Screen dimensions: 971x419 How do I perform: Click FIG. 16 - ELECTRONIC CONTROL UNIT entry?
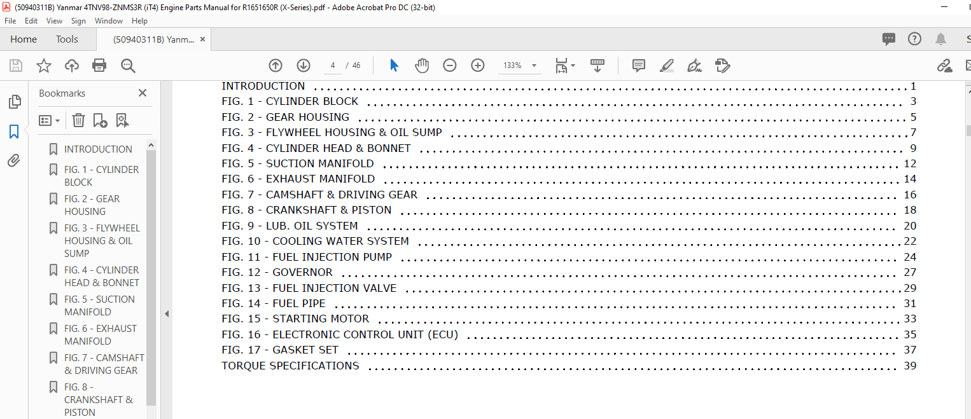click(340, 334)
